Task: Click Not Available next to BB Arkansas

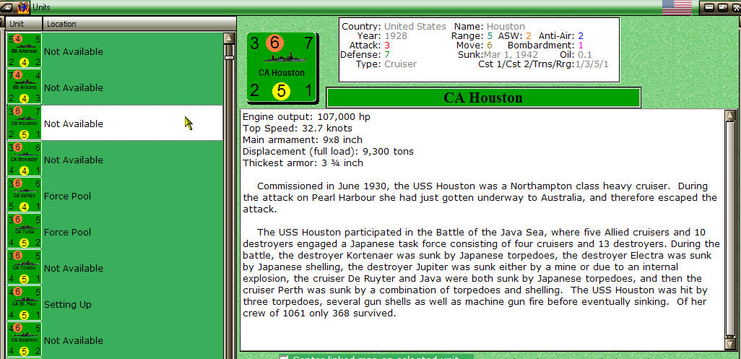Action: coord(73,51)
